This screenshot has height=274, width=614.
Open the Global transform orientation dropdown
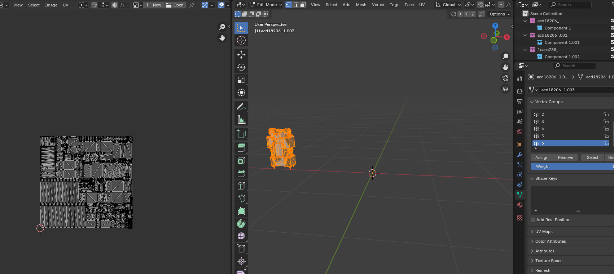point(448,5)
